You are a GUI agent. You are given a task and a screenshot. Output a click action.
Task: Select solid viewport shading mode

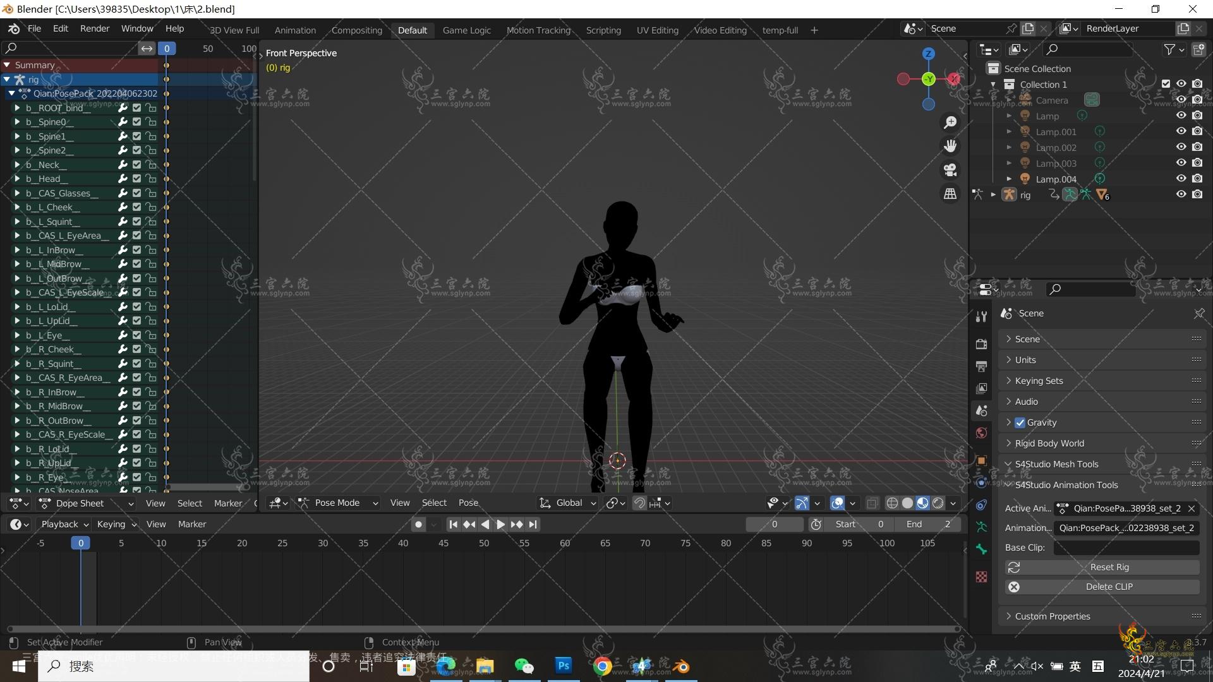907,503
